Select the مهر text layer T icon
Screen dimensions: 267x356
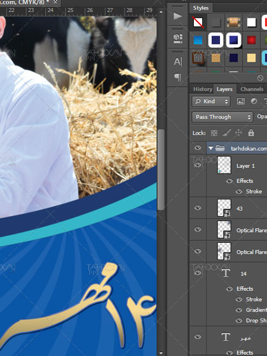click(226, 337)
